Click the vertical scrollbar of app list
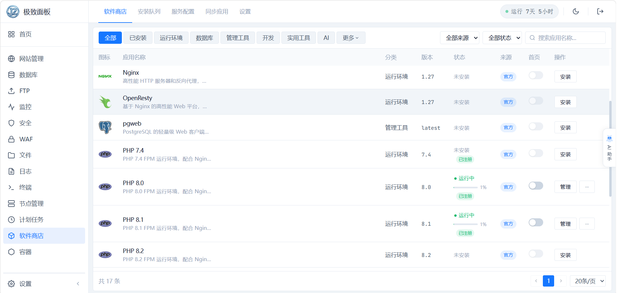Screen dimensions: 617x293 click(x=610, y=148)
